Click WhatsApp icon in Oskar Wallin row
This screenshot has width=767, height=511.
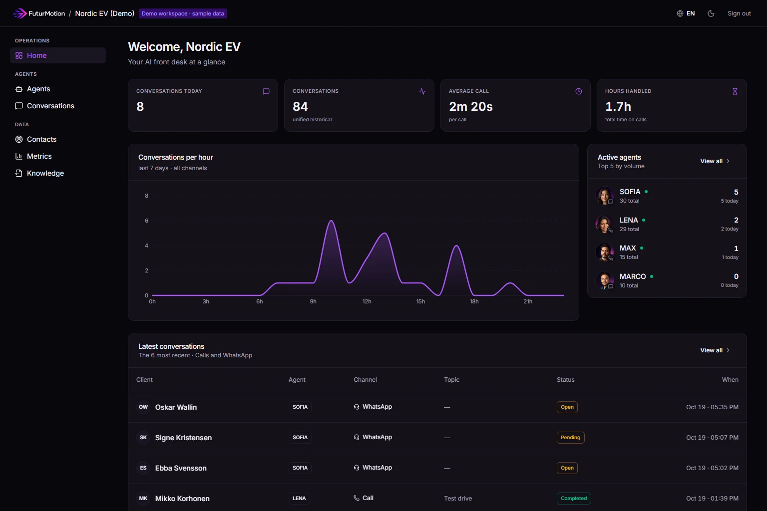pos(357,407)
